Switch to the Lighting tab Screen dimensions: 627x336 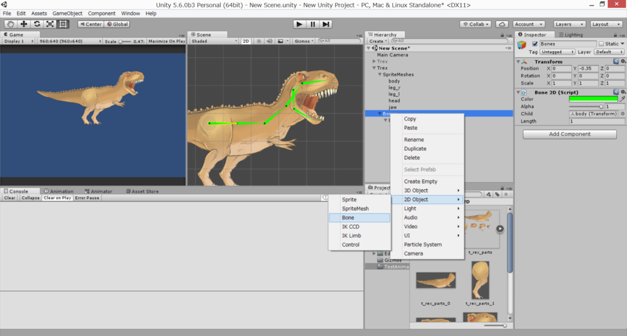[571, 35]
